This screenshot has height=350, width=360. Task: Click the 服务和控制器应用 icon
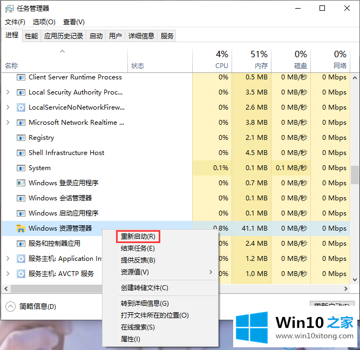[x=21, y=244]
